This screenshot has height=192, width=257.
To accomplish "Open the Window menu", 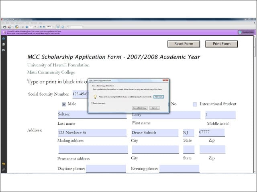I will (34, 23).
